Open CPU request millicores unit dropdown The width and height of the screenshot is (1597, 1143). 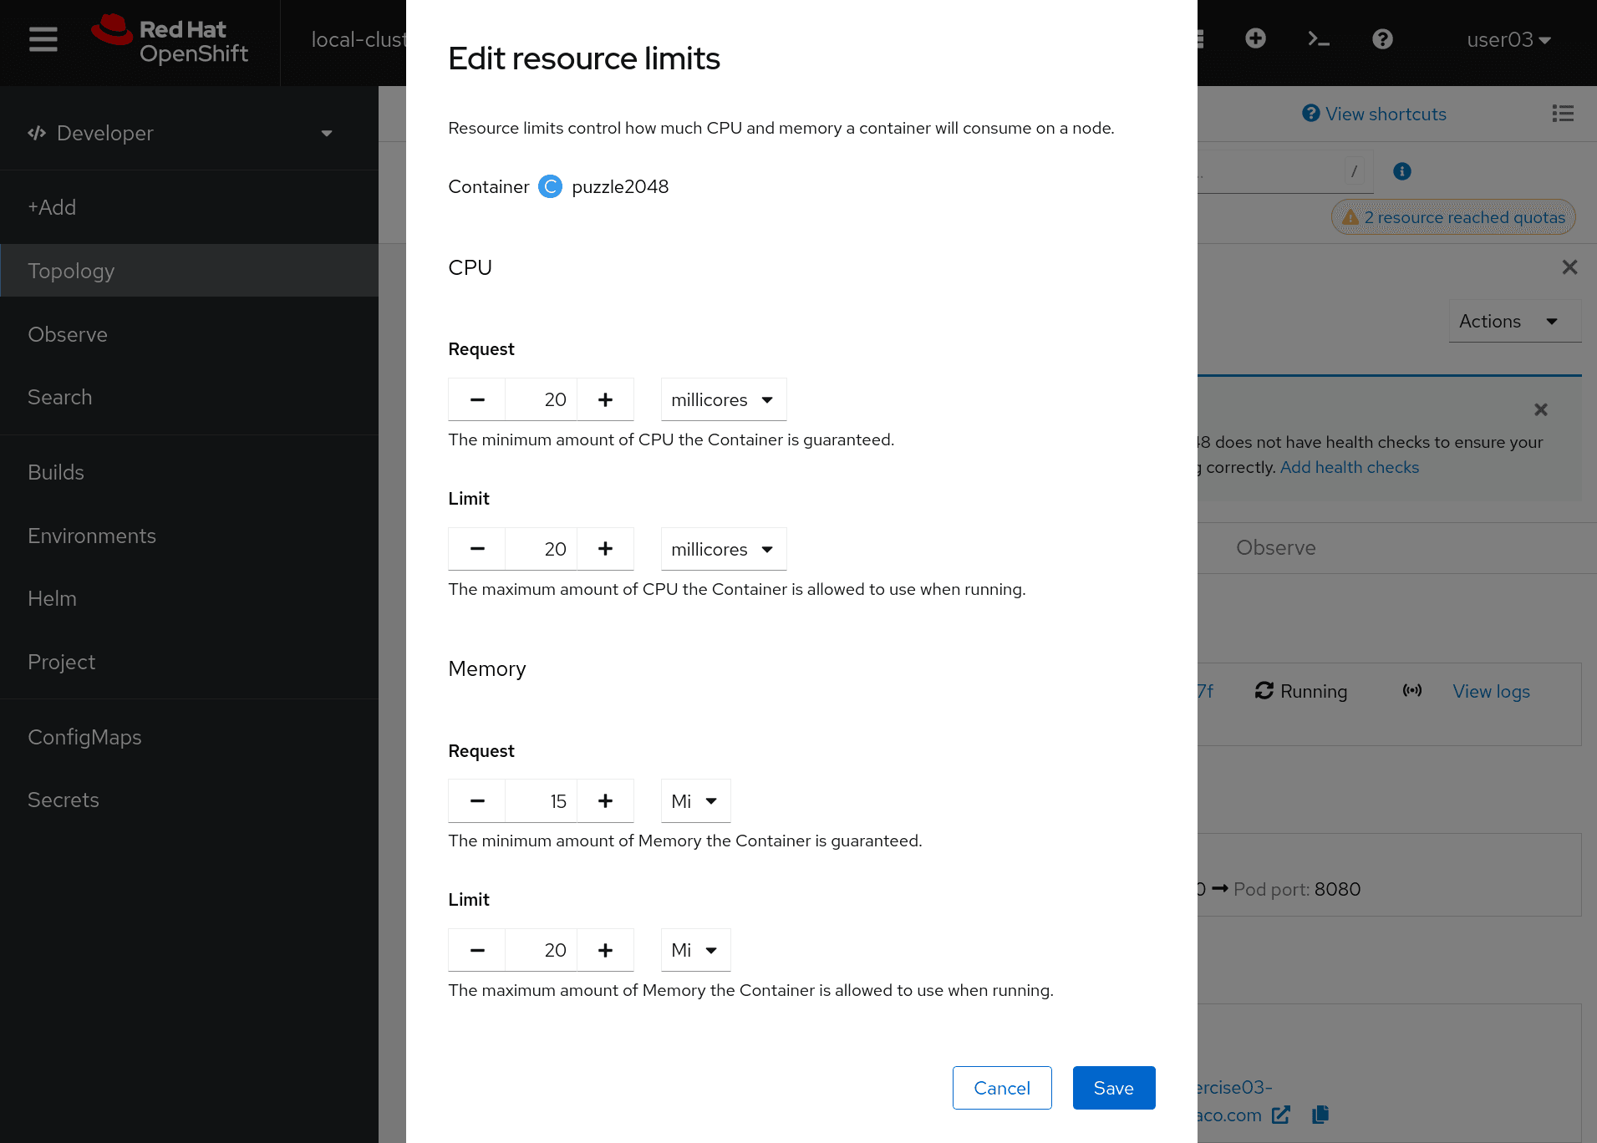click(723, 400)
